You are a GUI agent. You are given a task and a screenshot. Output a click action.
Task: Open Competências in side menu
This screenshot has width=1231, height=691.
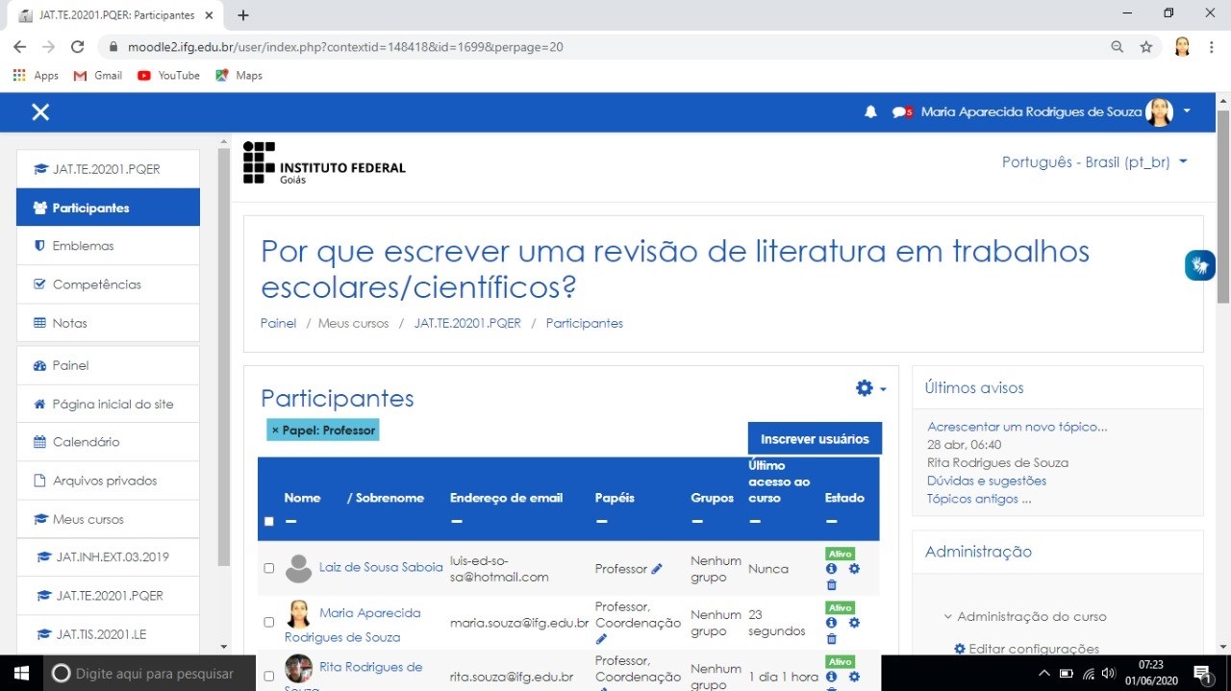click(108, 284)
